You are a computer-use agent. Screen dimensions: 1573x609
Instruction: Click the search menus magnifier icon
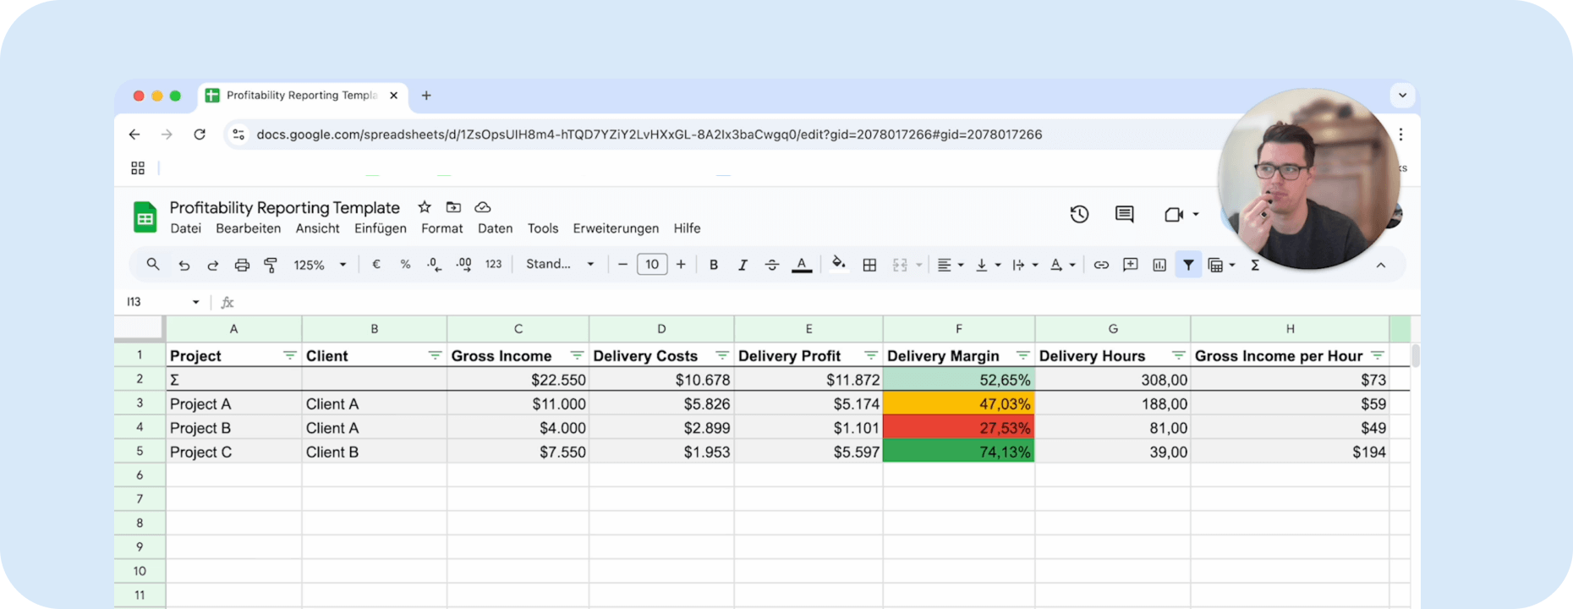[x=153, y=265]
